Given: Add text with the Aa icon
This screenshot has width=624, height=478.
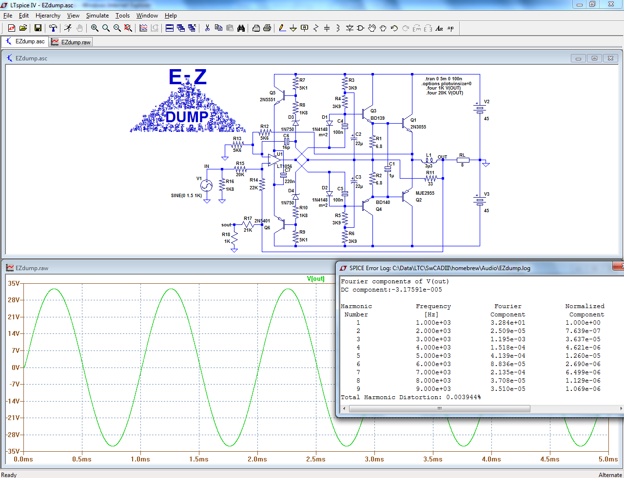Looking at the screenshot, I should (x=439, y=28).
